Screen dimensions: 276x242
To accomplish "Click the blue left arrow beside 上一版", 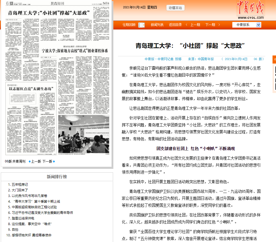I will coord(29,161).
